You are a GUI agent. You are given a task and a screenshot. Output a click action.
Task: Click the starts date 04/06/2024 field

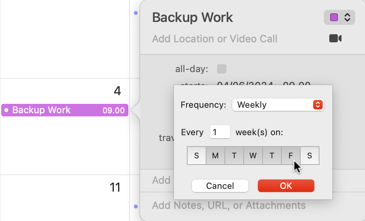click(x=240, y=83)
